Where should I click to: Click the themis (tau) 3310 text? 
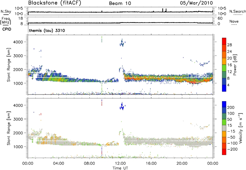tap(46, 31)
